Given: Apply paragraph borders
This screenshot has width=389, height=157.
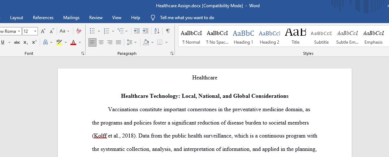Looking at the screenshot, I should pos(160,43).
